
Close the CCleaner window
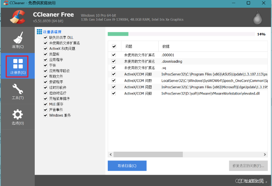point(264,3)
